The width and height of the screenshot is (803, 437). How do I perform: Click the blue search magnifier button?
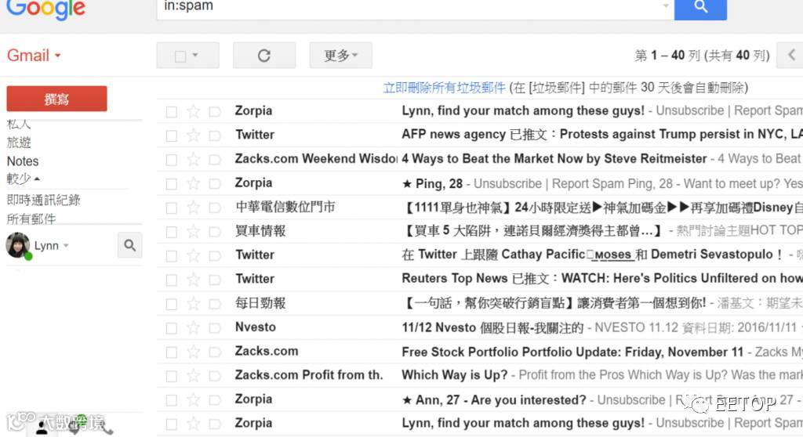tap(700, 9)
